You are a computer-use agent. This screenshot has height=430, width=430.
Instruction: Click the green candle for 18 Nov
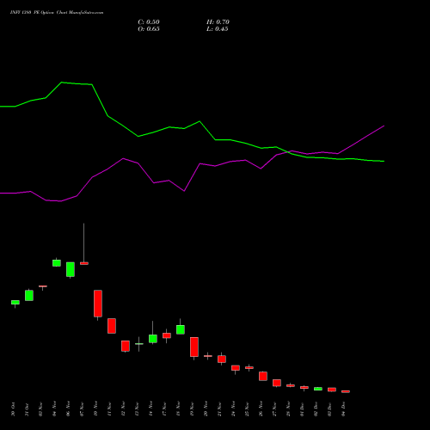(181, 329)
